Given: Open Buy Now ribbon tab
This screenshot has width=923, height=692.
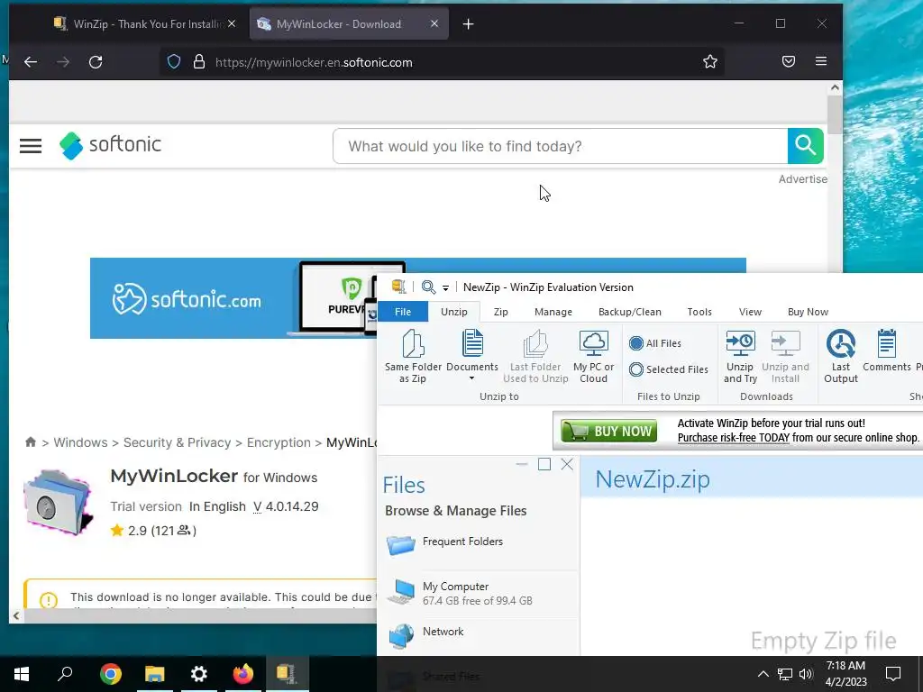Looking at the screenshot, I should (808, 312).
